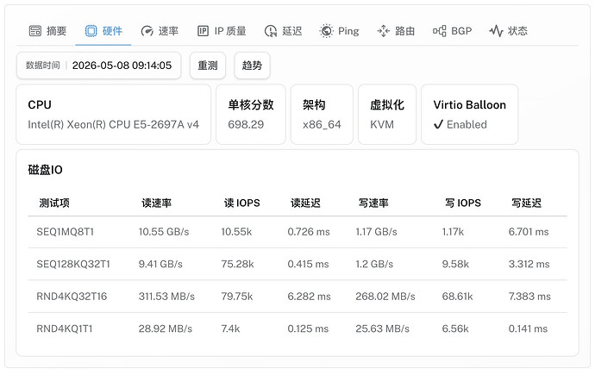Click the 速率 speed gauge icon

(147, 31)
